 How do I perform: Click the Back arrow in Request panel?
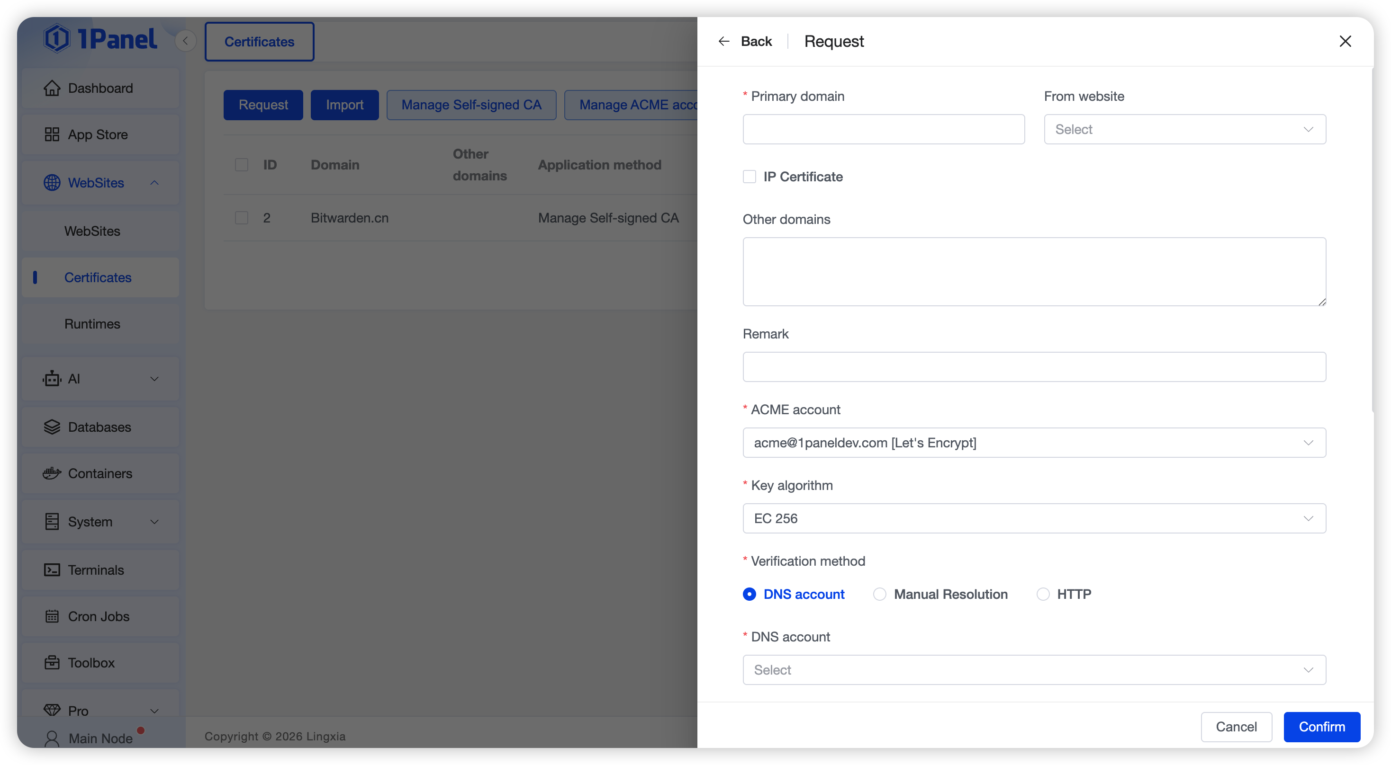coord(724,41)
